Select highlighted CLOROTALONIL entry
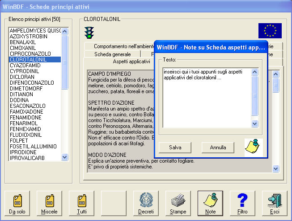Image resolution: width=292 pixels, height=221 pixels. [x=35, y=59]
